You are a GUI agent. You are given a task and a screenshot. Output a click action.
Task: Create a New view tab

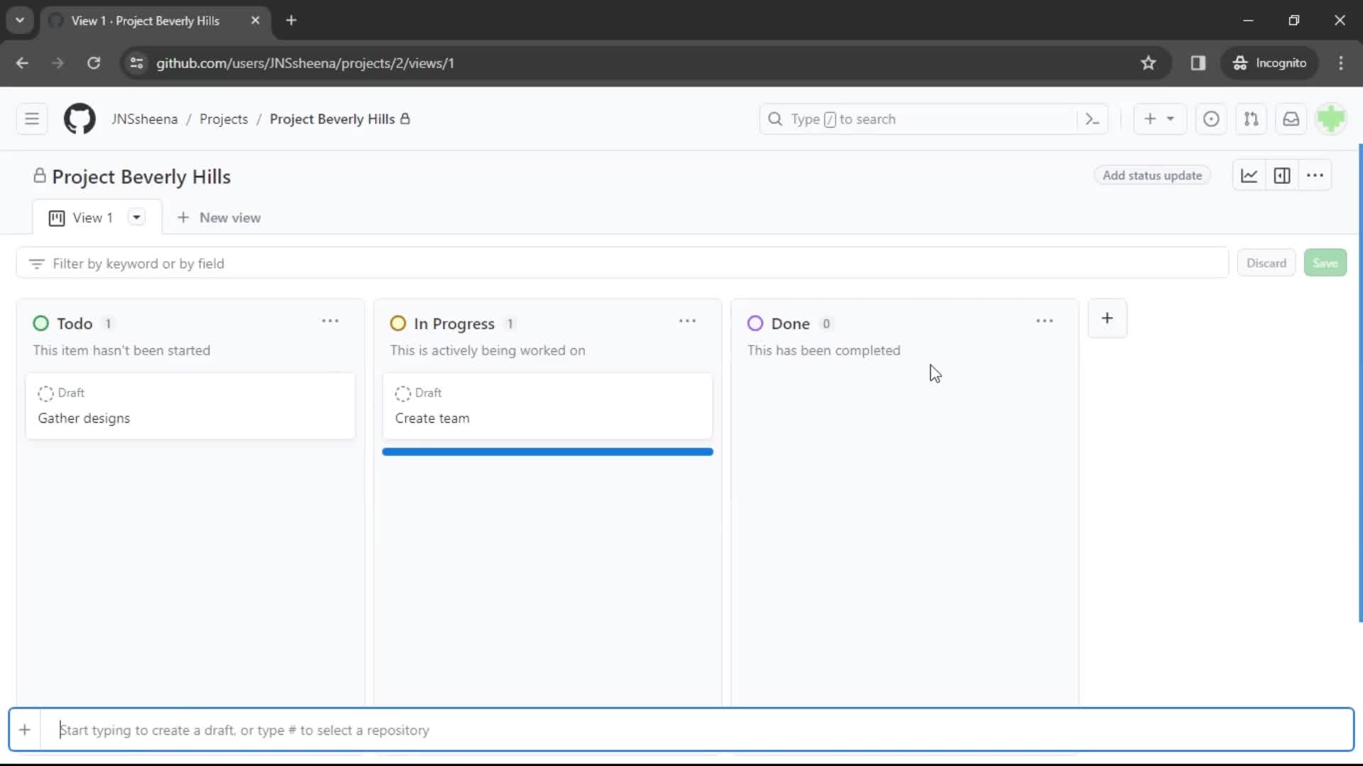point(219,218)
